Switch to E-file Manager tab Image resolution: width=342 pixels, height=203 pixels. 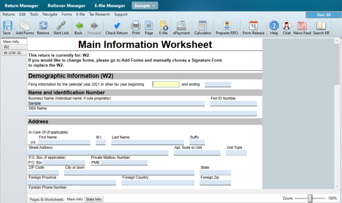coord(110,6)
